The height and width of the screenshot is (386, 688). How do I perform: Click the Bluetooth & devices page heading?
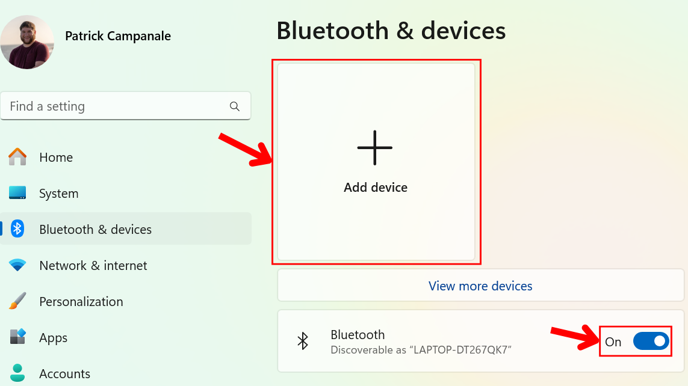(391, 30)
